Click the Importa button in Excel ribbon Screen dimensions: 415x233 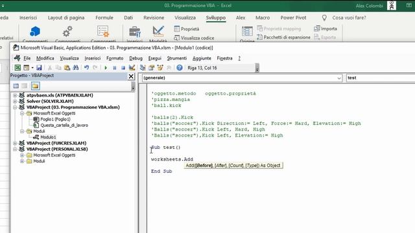[x=326, y=28]
